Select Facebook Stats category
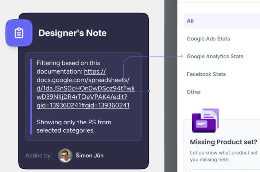Image resolution: width=260 pixels, height=172 pixels. point(206,74)
